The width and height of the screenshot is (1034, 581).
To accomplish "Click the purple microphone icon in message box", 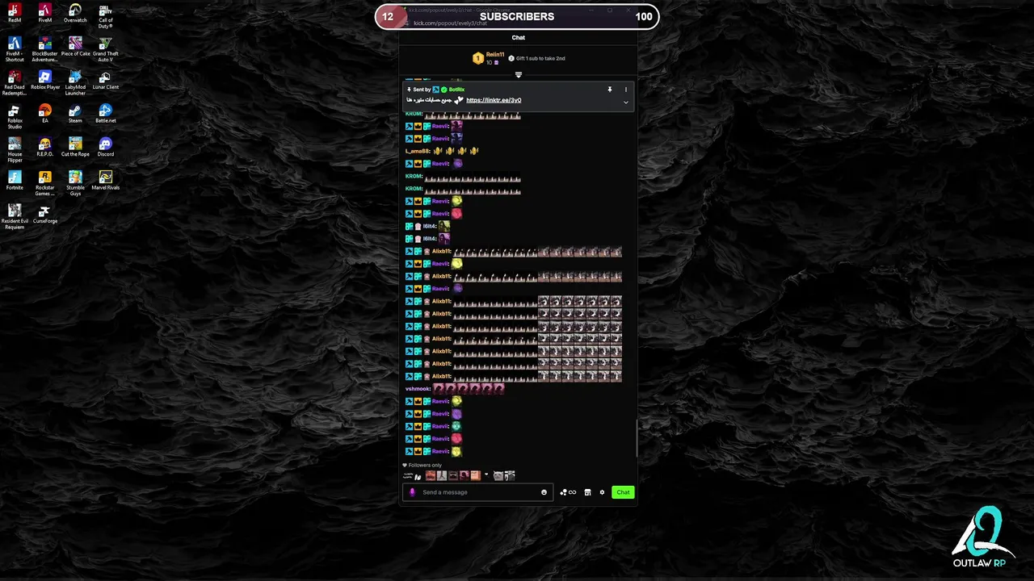I will tap(412, 492).
